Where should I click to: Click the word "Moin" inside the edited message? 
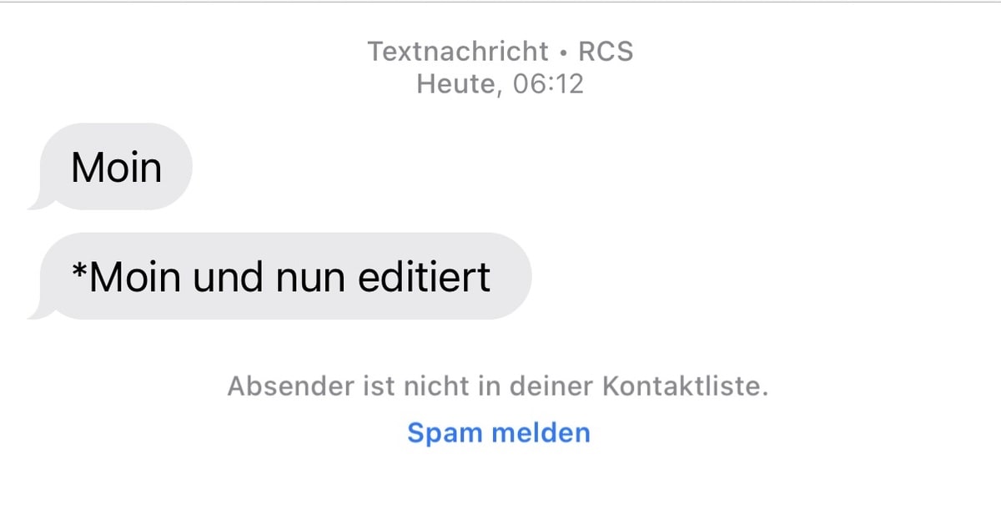(x=134, y=277)
